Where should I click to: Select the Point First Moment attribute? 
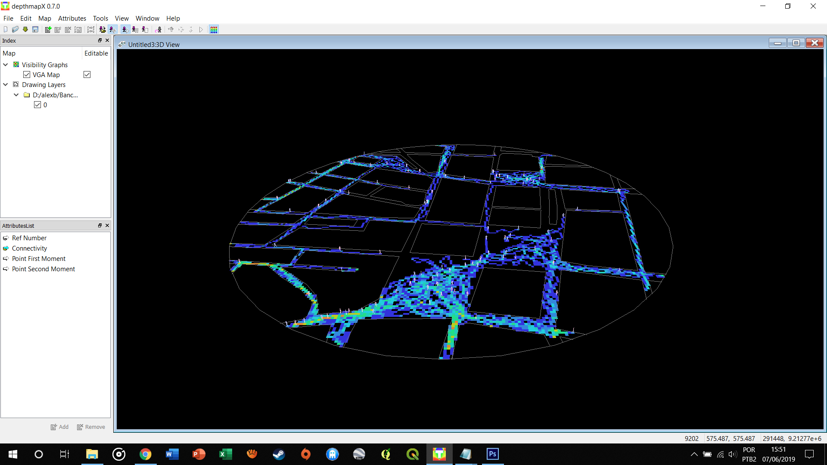click(x=39, y=258)
